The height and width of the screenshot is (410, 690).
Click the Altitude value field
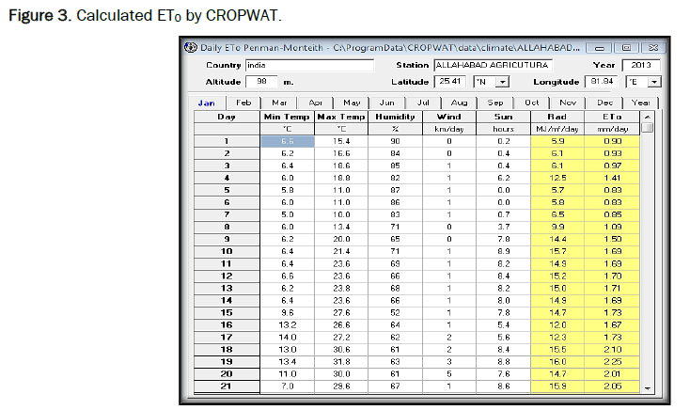point(261,82)
